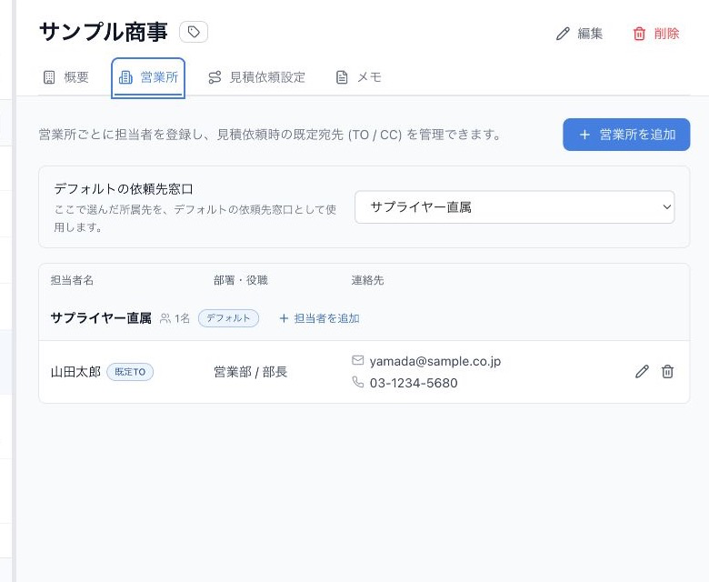This screenshot has height=582, width=709.
Task: Delete 山田太郎 with the row trash icon
Action: (x=667, y=372)
